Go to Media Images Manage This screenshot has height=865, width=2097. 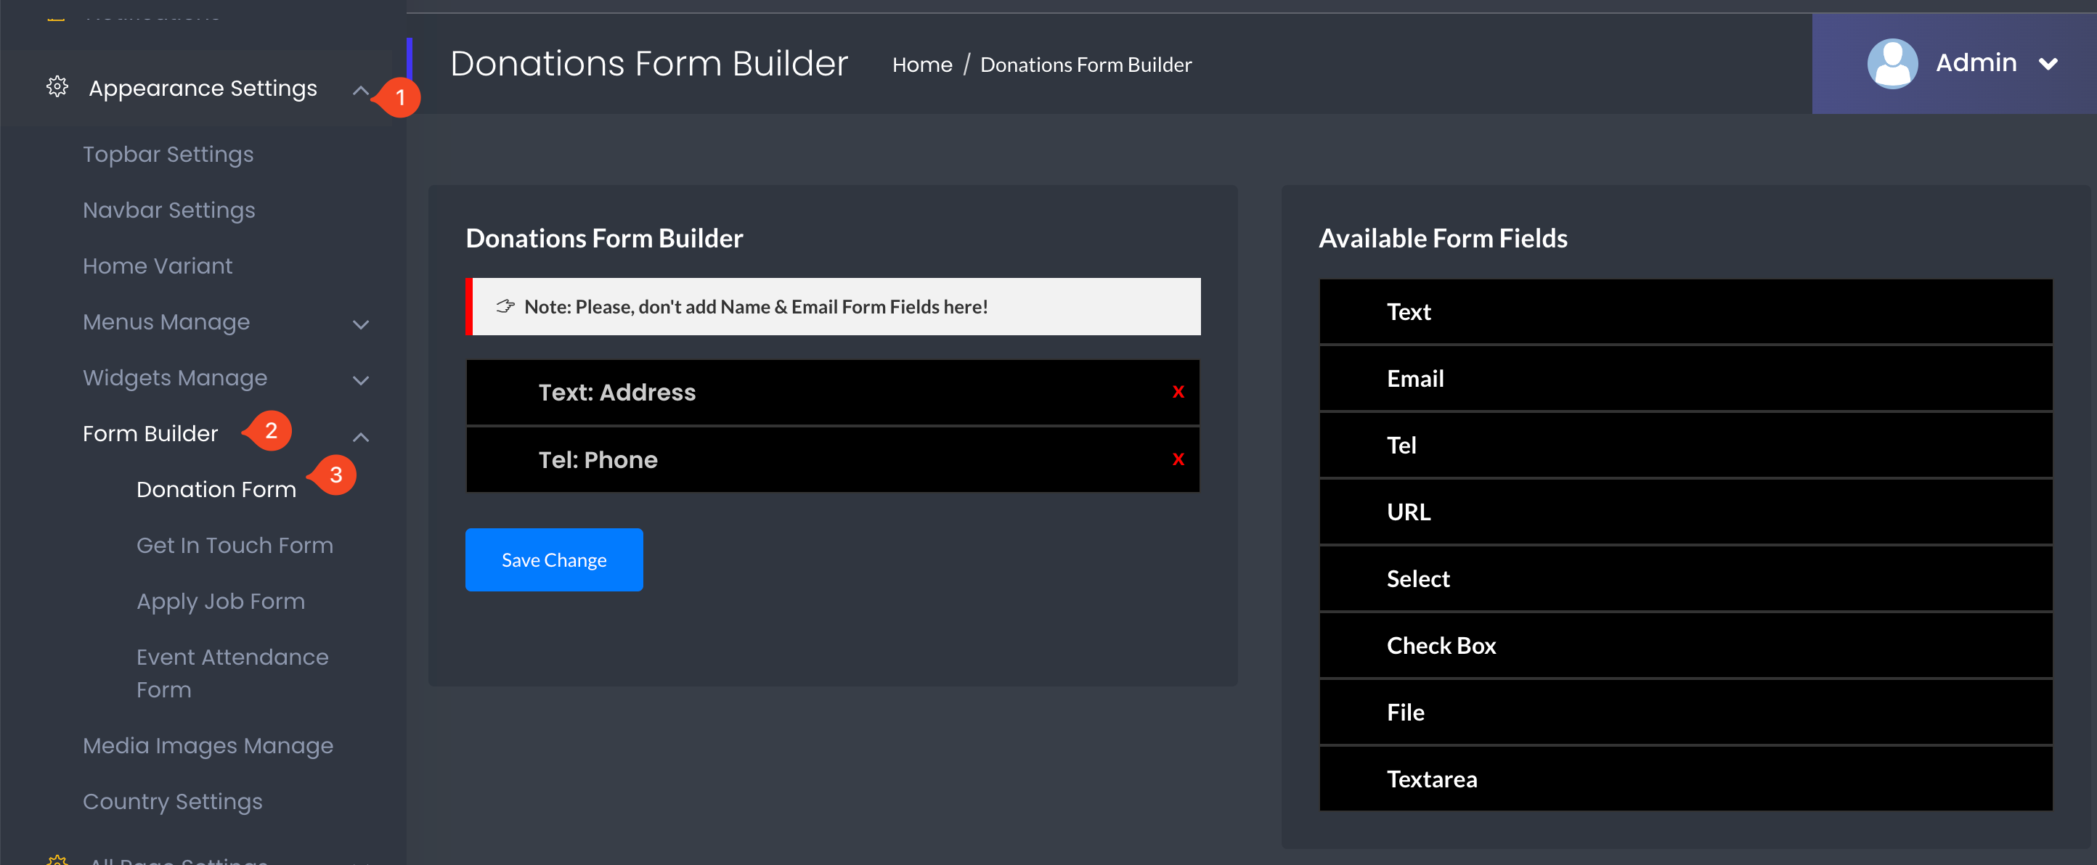(208, 745)
